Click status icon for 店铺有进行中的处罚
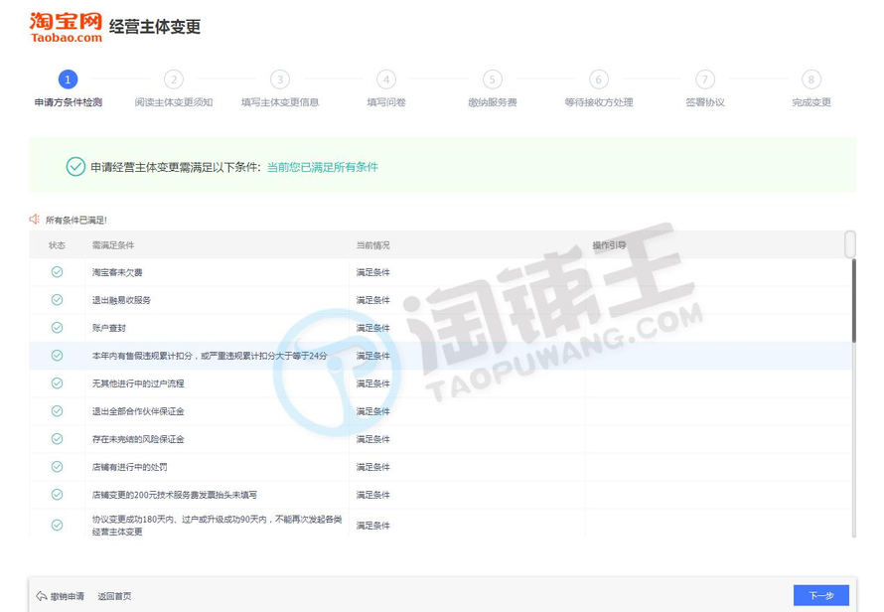This screenshot has width=884, height=612. click(x=57, y=466)
